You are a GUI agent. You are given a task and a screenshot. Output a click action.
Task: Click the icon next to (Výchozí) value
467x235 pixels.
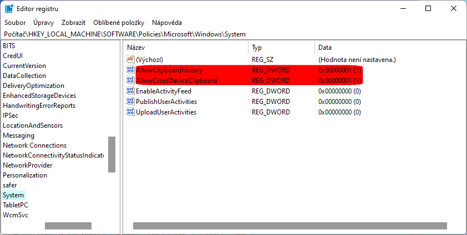(x=130, y=59)
